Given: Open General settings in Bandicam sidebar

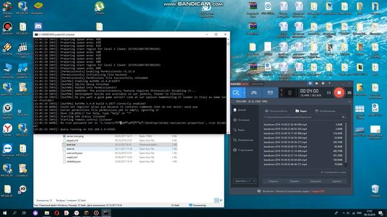Looking at the screenshot, I should tap(241, 120).
